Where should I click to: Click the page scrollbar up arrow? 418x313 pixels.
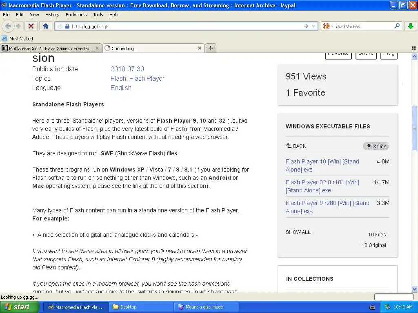coord(414,56)
